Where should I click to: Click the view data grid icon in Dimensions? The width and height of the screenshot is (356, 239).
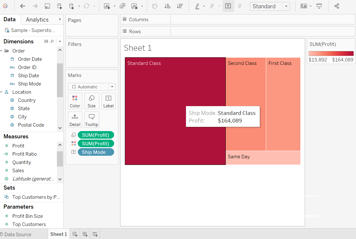pyautogui.click(x=46, y=41)
